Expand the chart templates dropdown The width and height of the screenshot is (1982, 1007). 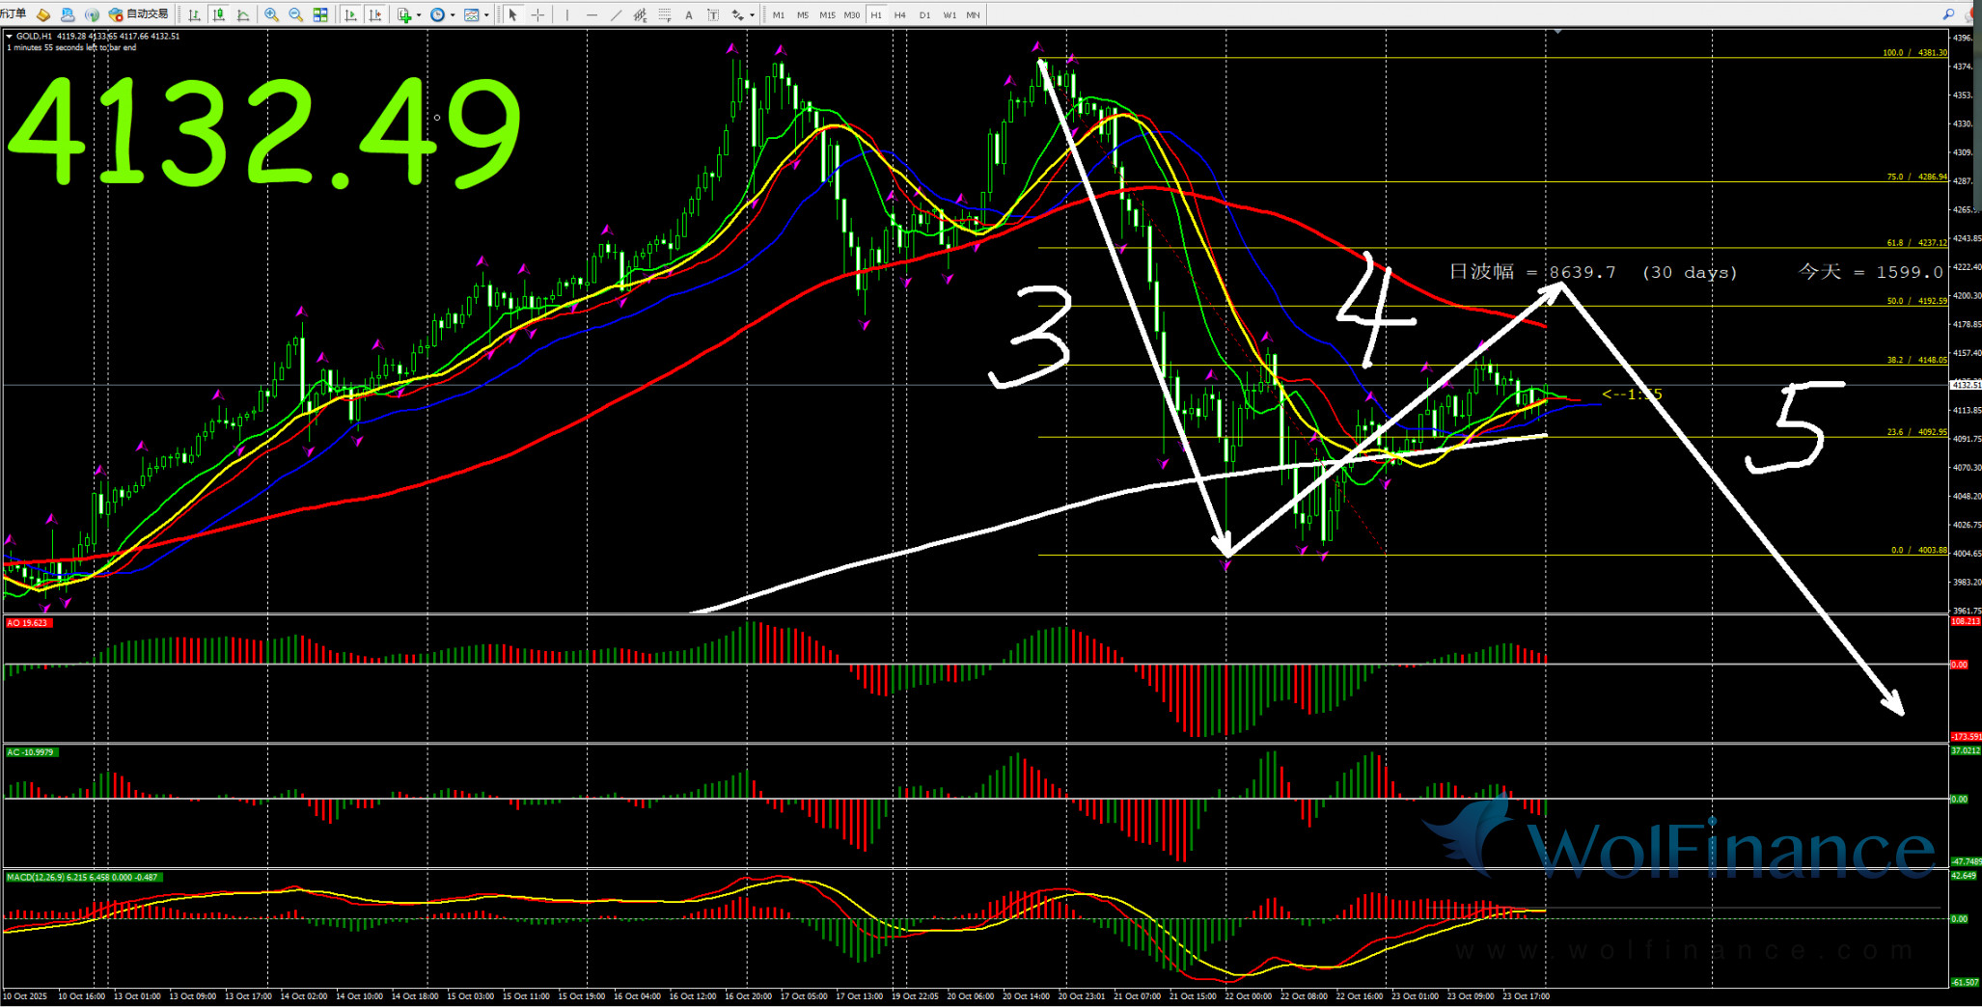[486, 14]
